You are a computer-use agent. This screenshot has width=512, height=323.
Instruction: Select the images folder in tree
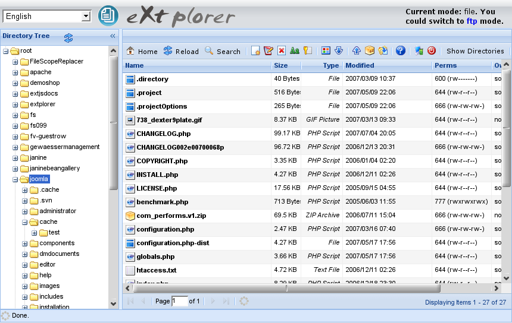click(x=49, y=286)
